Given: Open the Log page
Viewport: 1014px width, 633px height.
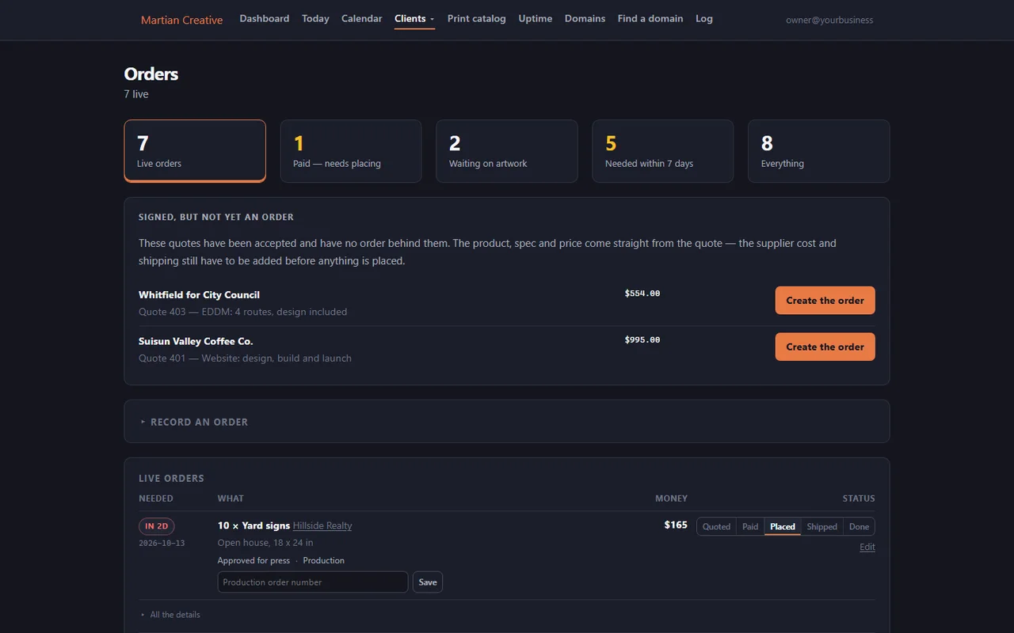Looking at the screenshot, I should pos(703,18).
